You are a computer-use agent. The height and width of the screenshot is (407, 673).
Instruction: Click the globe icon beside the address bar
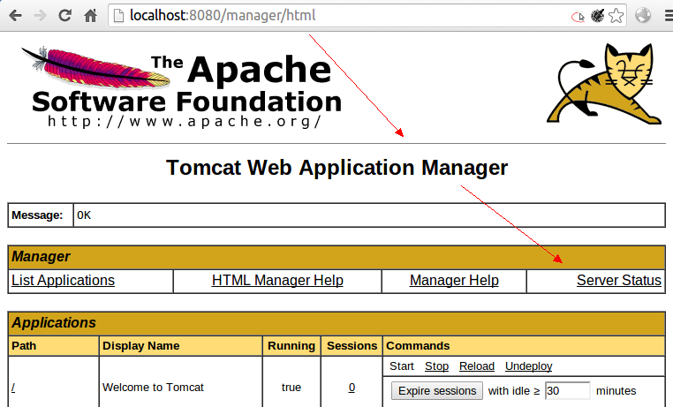[642, 16]
